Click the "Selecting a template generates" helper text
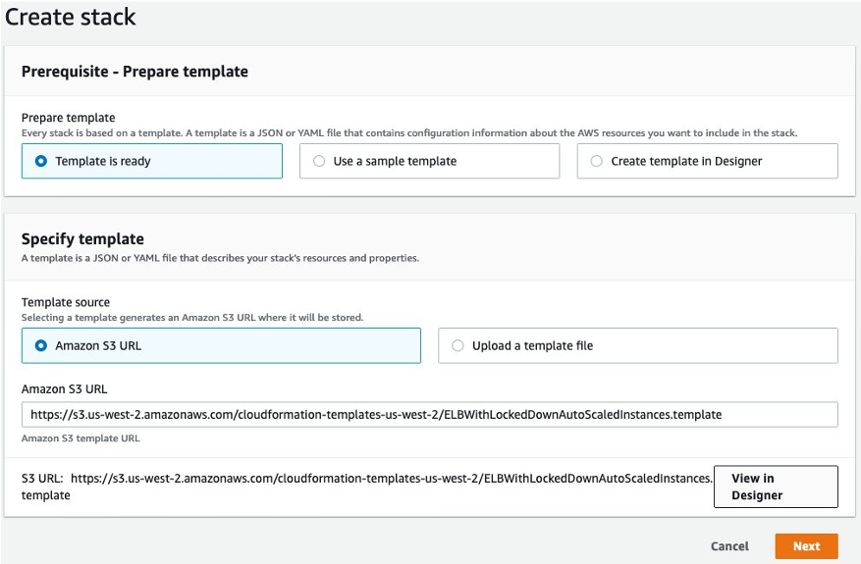 click(x=192, y=318)
